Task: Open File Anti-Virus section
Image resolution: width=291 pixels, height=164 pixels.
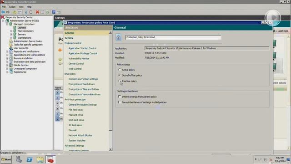Action: point(75,110)
